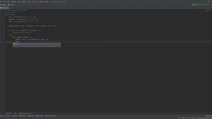This screenshot has height=119, width=212.
Task: Click CRLF line separator in status bar
Action: click(x=184, y=118)
